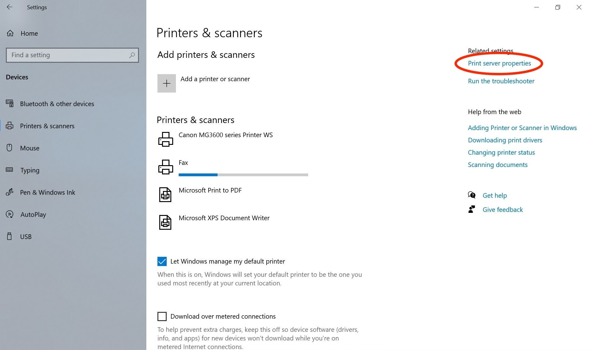Viewport: 590px width, 350px height.
Task: Restore down the Settings window
Action: click(x=558, y=7)
